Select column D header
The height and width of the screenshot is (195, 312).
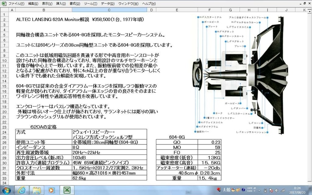pyautogui.click(x=151, y=10)
